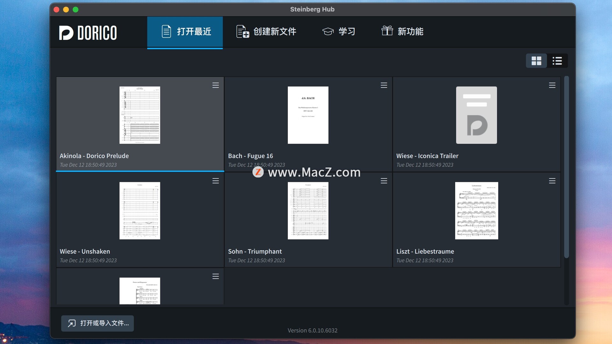Image resolution: width=612 pixels, height=344 pixels.
Task: Open Wiese - Iconica Trailer placeholder thumbnail
Action: [476, 115]
